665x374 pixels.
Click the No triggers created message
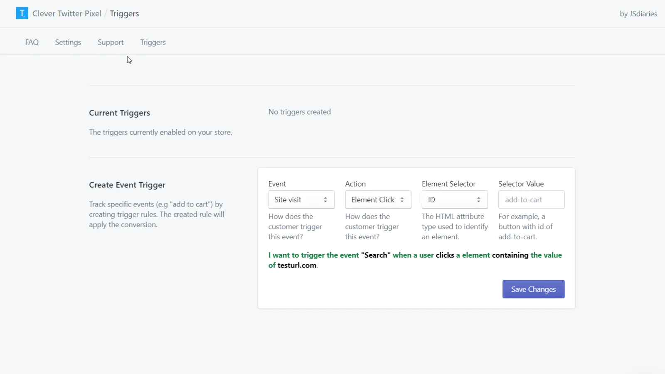pos(300,112)
